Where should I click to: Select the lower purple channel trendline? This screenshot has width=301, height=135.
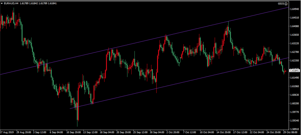coord(179,83)
